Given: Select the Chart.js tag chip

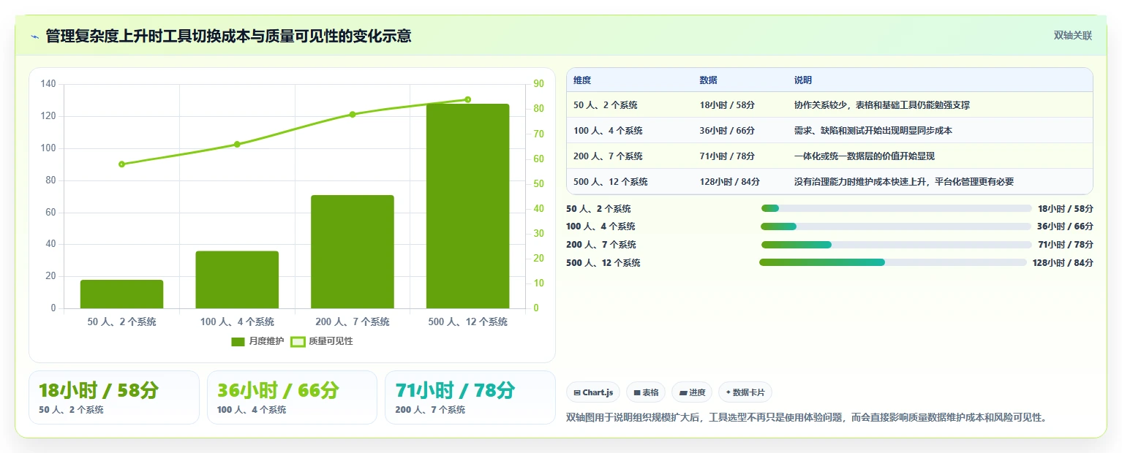Looking at the screenshot, I should [593, 392].
